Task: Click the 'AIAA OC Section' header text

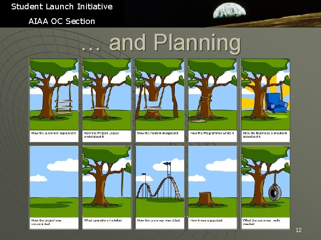Action: [62, 21]
